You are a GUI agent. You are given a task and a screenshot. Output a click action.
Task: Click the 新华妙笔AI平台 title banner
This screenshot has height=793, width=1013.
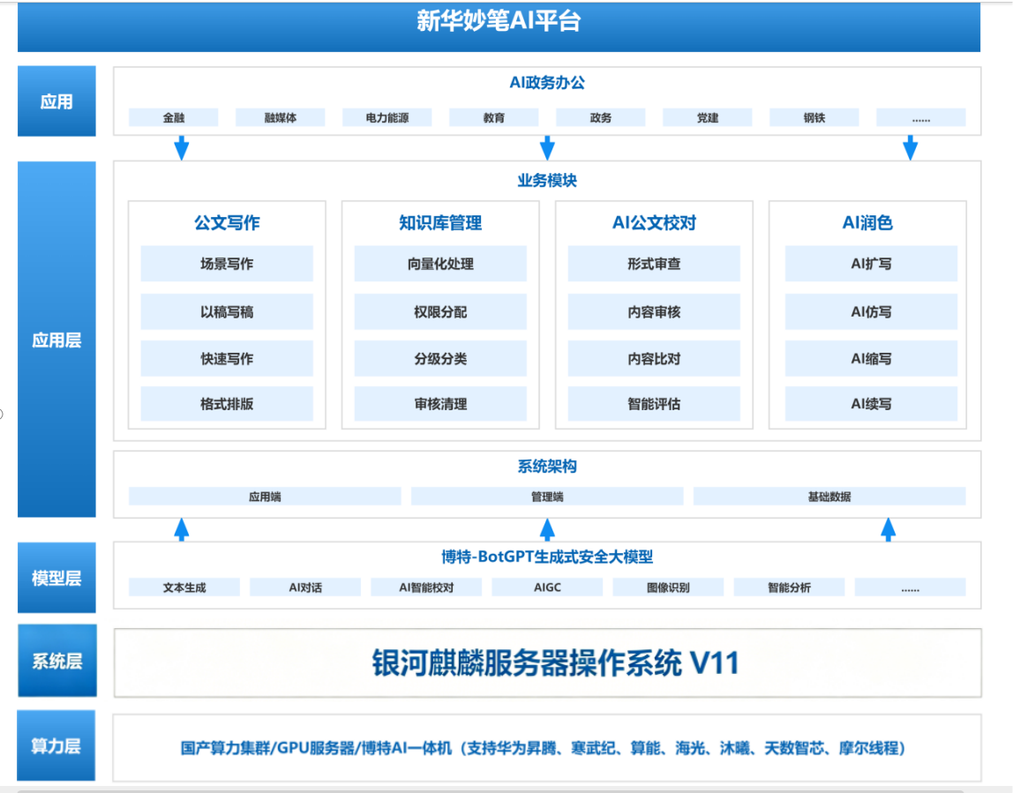(499, 26)
